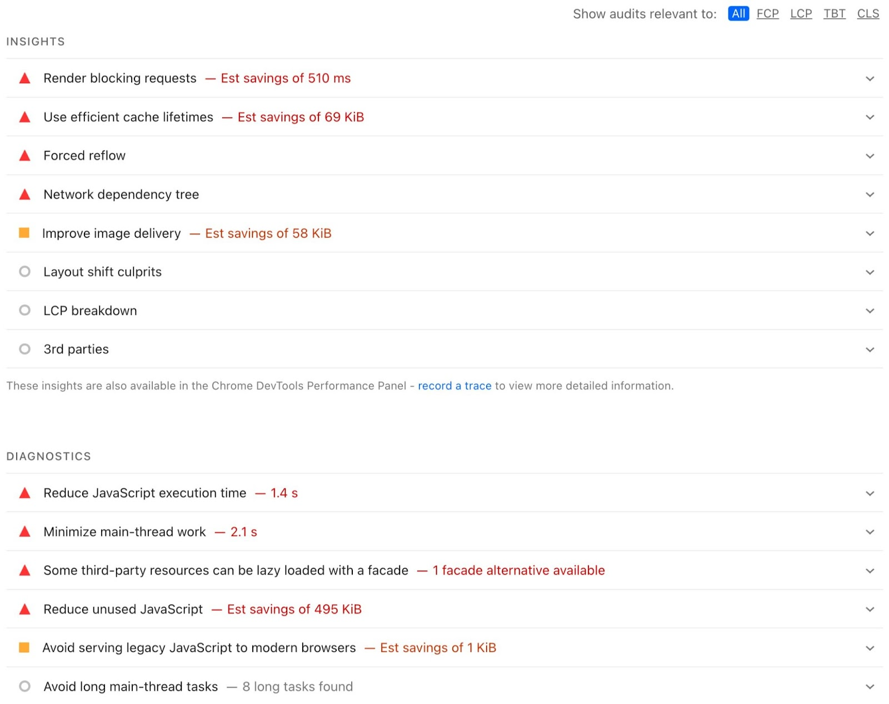The image size is (889, 704).
Task: Click the circle icon next to 3rd parties
Action: pyautogui.click(x=24, y=349)
